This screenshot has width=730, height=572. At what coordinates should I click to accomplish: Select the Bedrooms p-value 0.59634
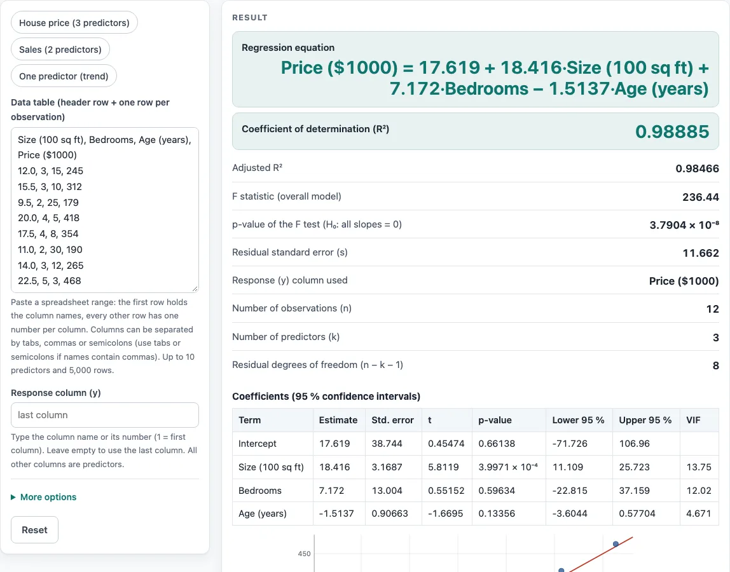pyautogui.click(x=497, y=491)
